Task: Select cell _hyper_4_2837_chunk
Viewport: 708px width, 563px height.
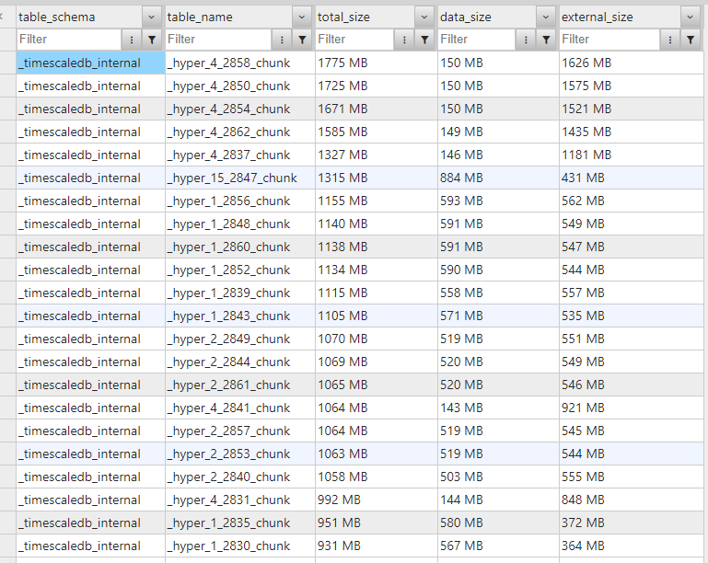Action: (x=240, y=155)
